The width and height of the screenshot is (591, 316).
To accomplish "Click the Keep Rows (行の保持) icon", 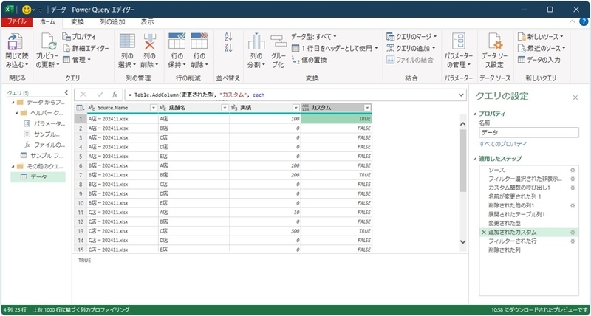I will pyautogui.click(x=177, y=41).
